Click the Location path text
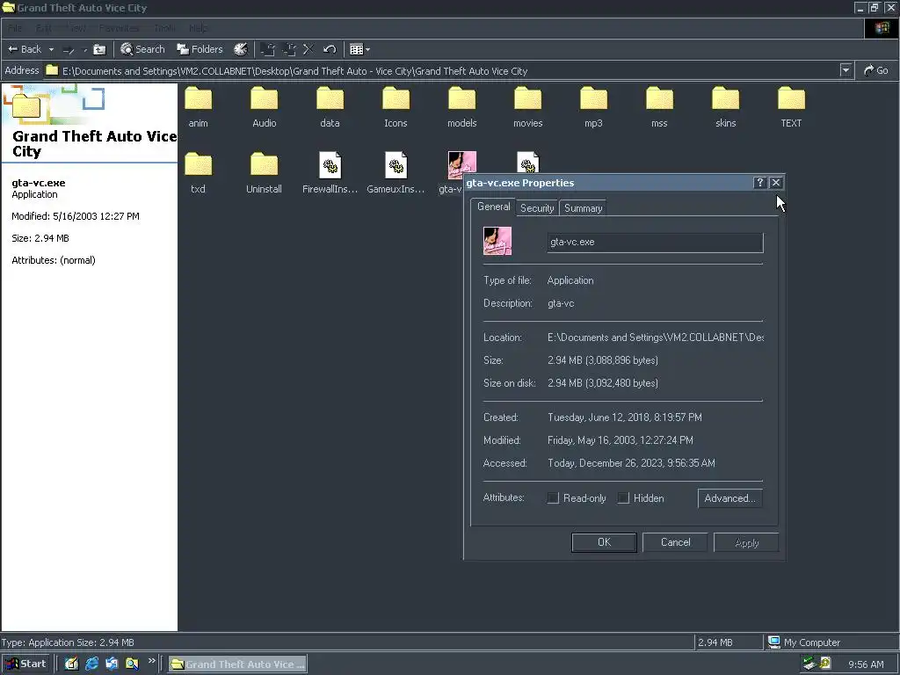Screen dimensions: 900x675 [655, 337]
